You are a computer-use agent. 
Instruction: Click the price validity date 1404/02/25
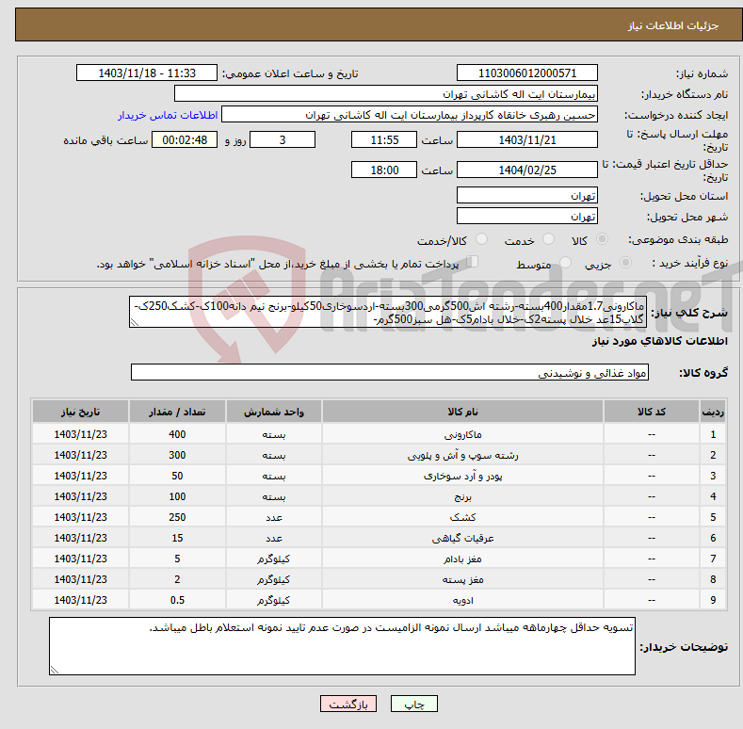[x=527, y=170]
